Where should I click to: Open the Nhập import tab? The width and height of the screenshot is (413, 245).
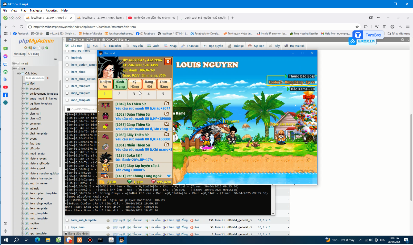[170, 46]
